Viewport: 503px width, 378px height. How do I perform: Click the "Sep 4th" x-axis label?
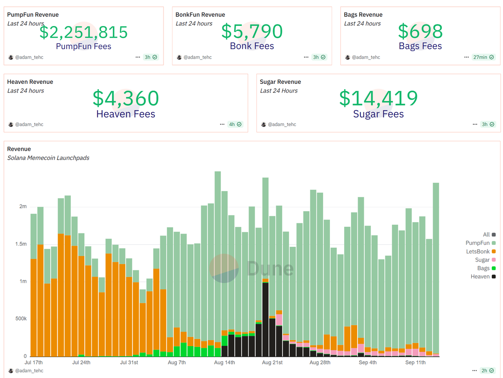click(368, 362)
